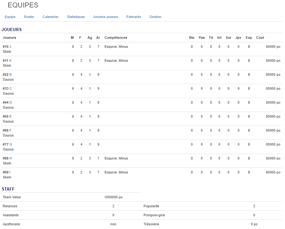The width and height of the screenshot is (285, 229).
Task: View Saurus player E, number 55
Action: click(x=11, y=116)
